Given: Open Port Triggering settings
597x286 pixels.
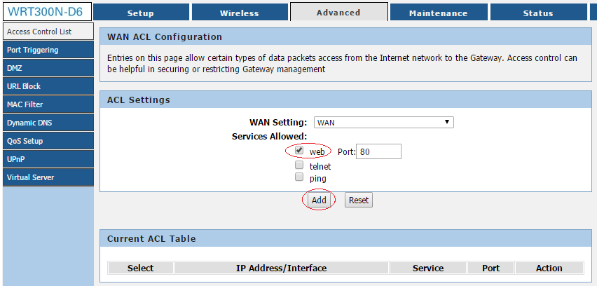Looking at the screenshot, I should point(47,50).
